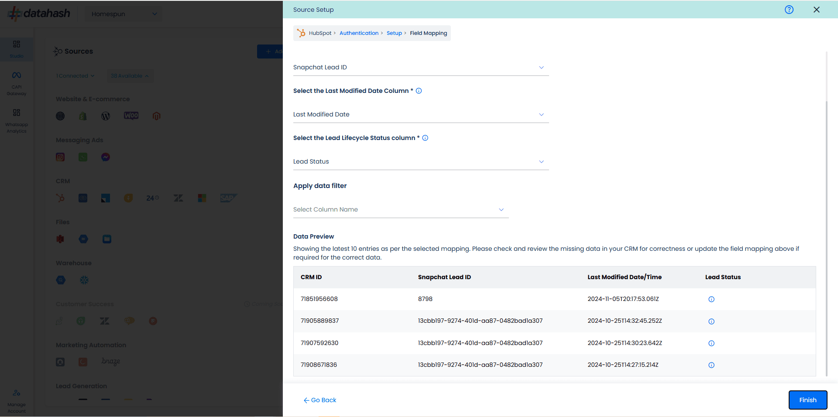This screenshot has width=838, height=417.
Task: Select the WordPress source icon
Action: coord(106,116)
